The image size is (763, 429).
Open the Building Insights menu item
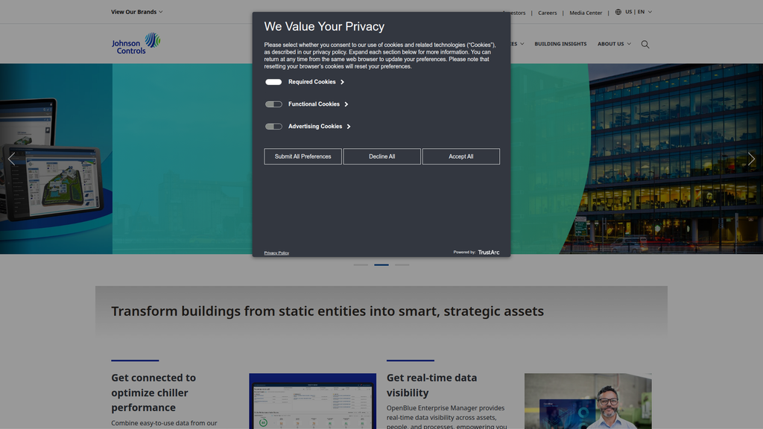560,44
